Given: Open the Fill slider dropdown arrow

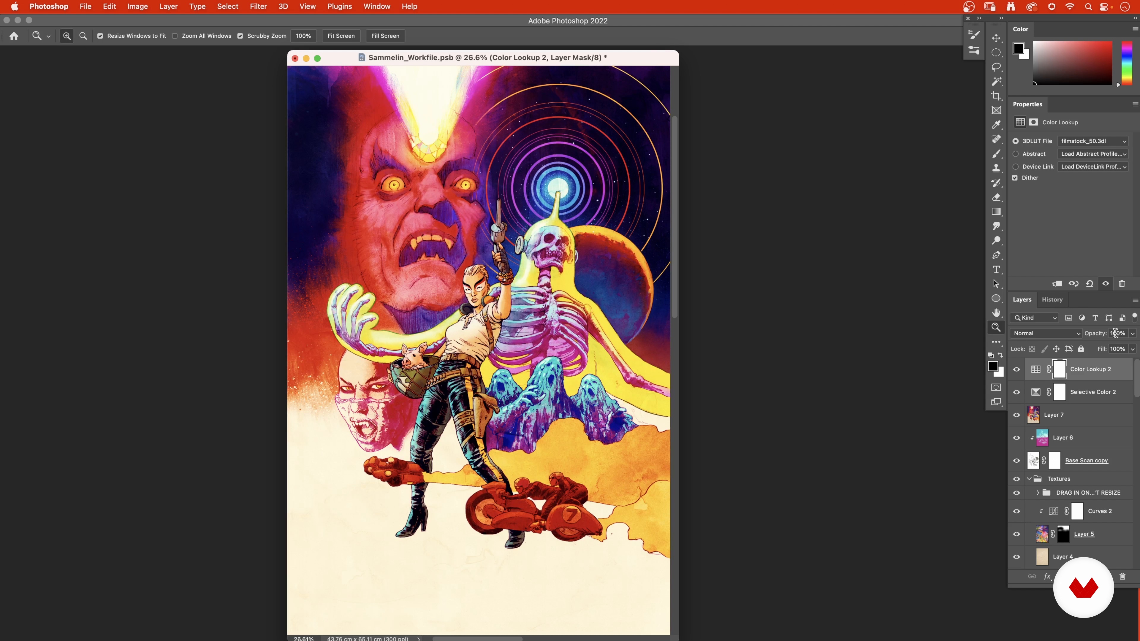Looking at the screenshot, I should 1133,349.
